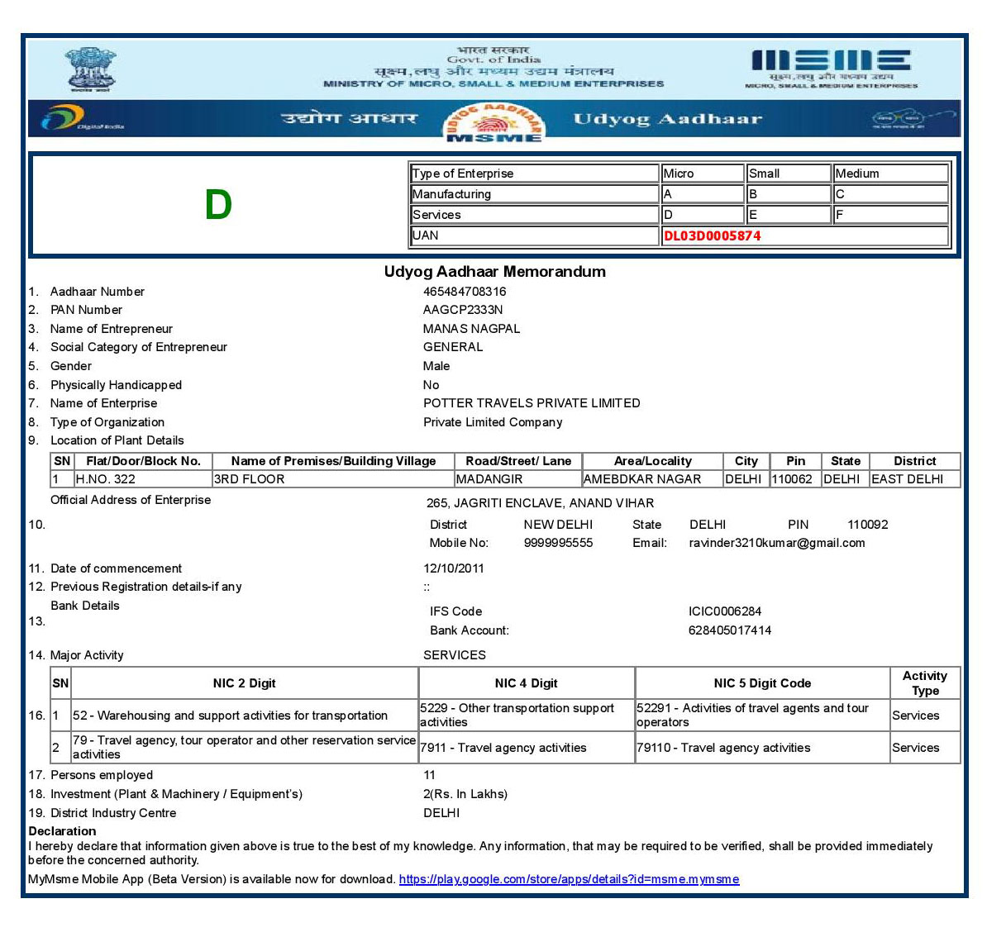Click mobile number 9999995555
Screen dimensions: 987x932
[x=558, y=543]
